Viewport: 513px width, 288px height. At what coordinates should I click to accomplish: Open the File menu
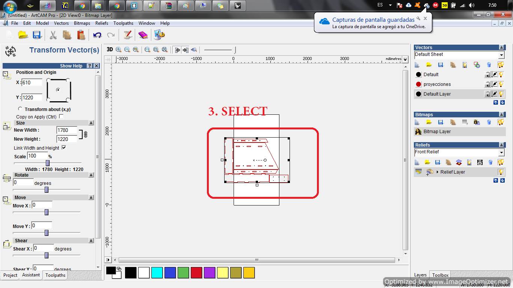(x=15, y=23)
